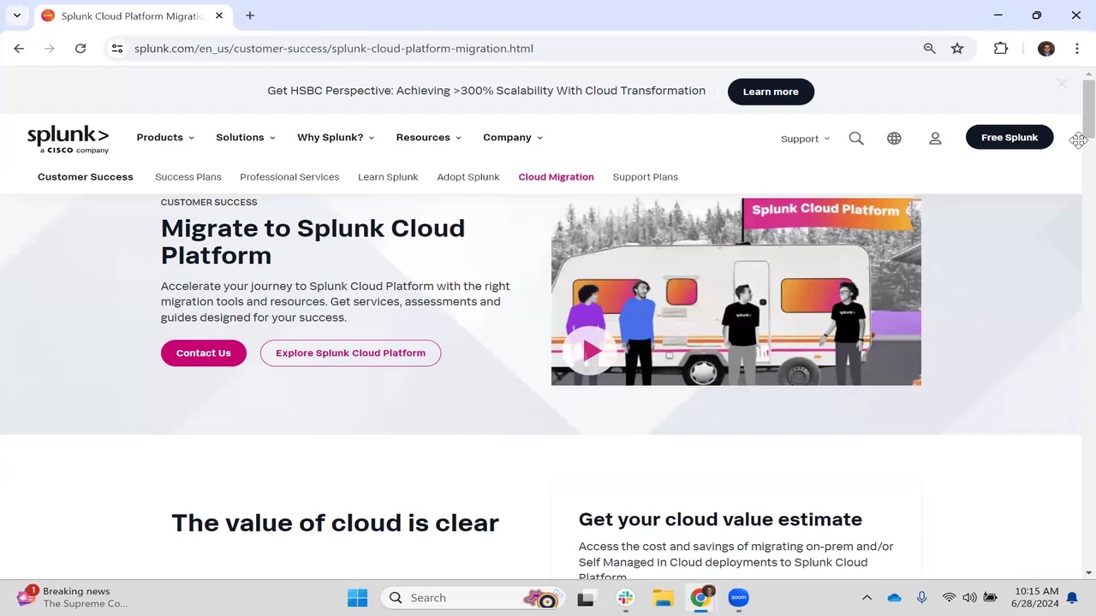Click the Splunk site search magnifier icon
Image resolution: width=1096 pixels, height=616 pixels.
856,138
